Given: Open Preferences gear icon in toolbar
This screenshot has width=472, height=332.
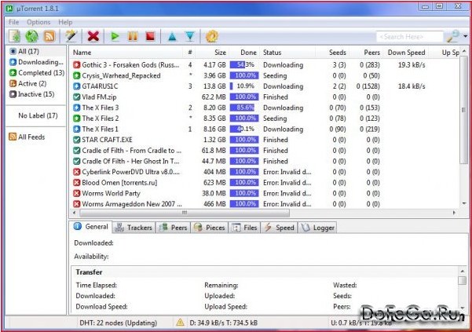Looking at the screenshot, I should click(211, 36).
